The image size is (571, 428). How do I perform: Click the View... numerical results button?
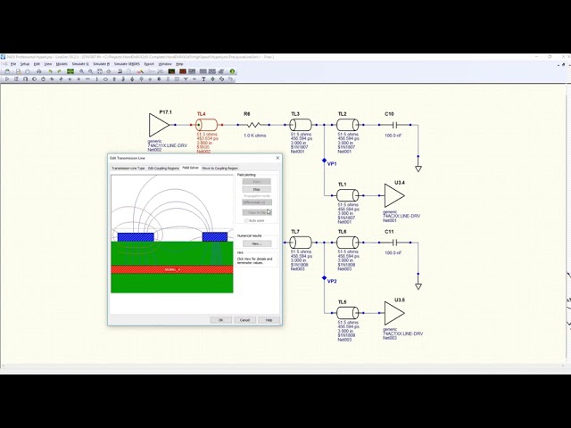tap(257, 243)
